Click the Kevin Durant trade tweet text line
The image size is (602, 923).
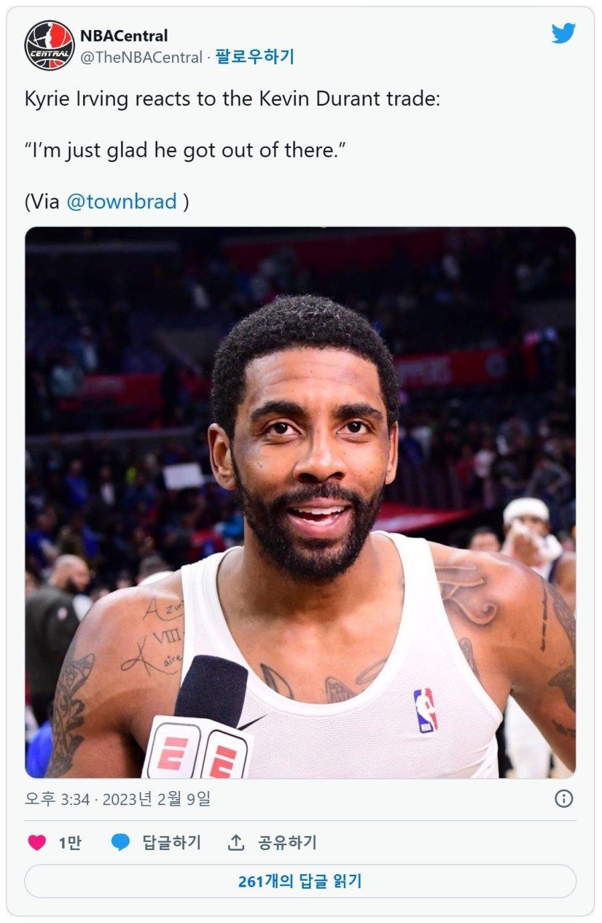[233, 99]
